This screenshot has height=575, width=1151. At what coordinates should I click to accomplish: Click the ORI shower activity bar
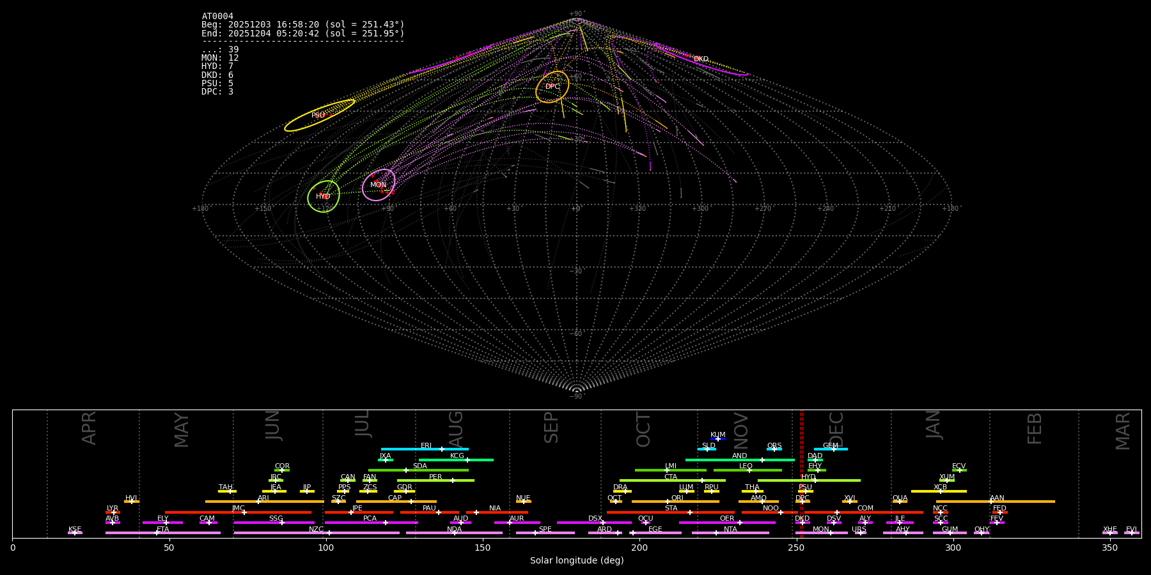(691, 502)
